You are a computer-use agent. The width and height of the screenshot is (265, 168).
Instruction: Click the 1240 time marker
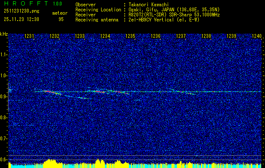coord(257,36)
